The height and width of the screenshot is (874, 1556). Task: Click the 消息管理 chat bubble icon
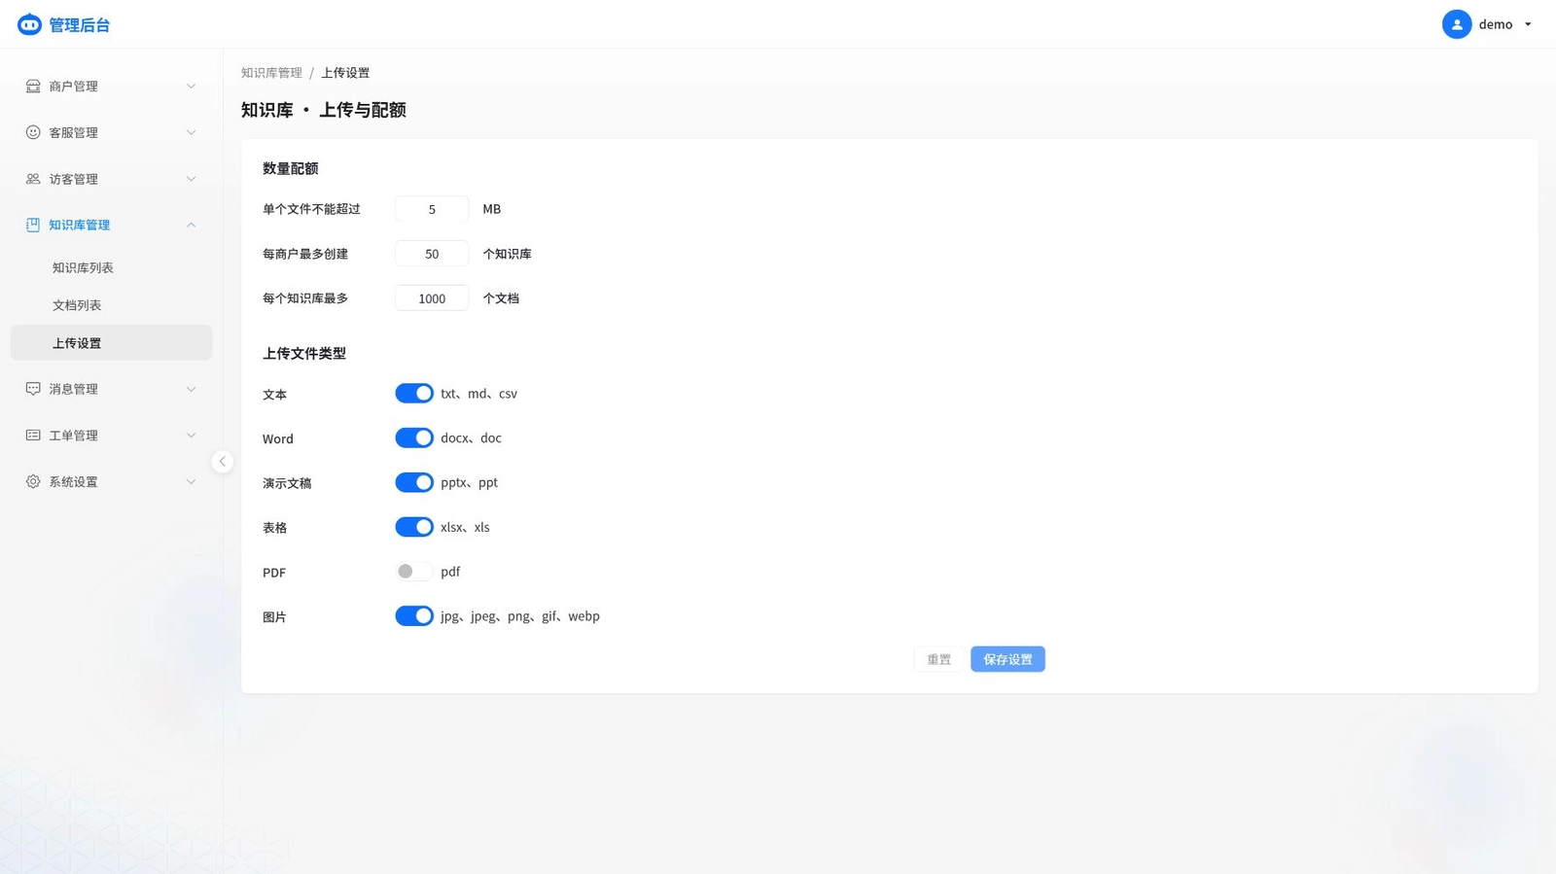(33, 389)
